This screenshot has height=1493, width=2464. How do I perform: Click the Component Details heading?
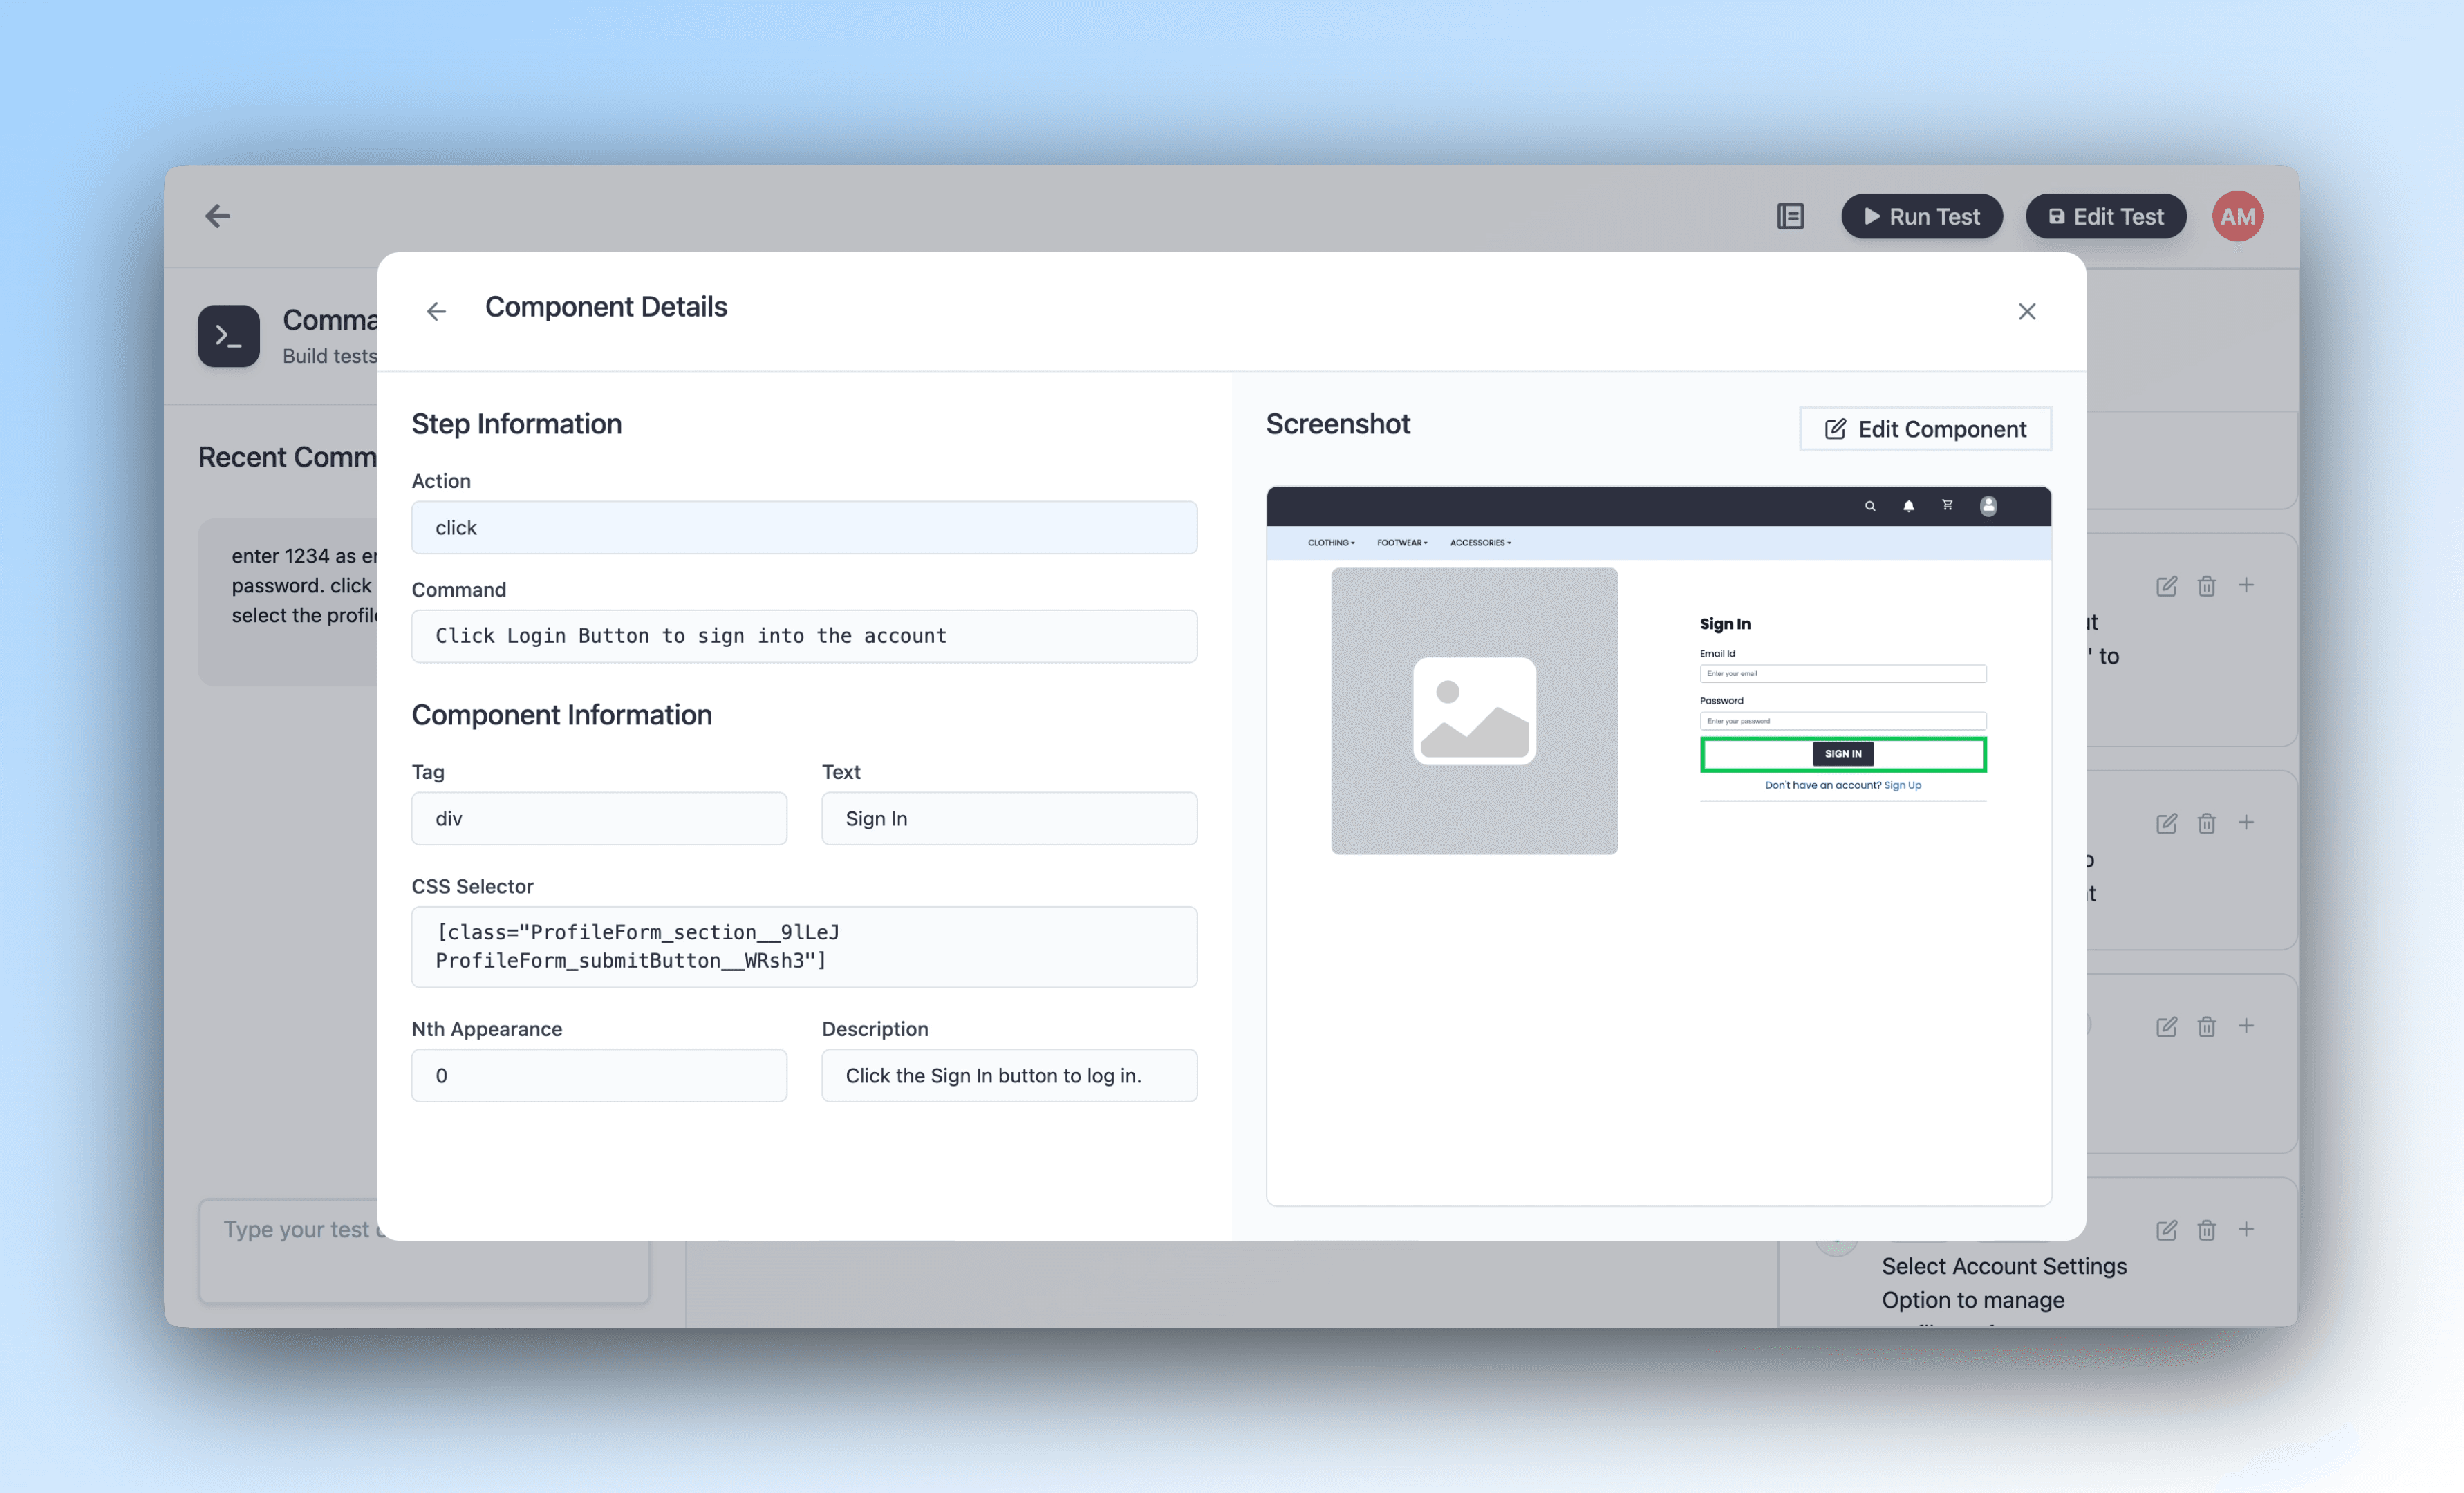606,307
